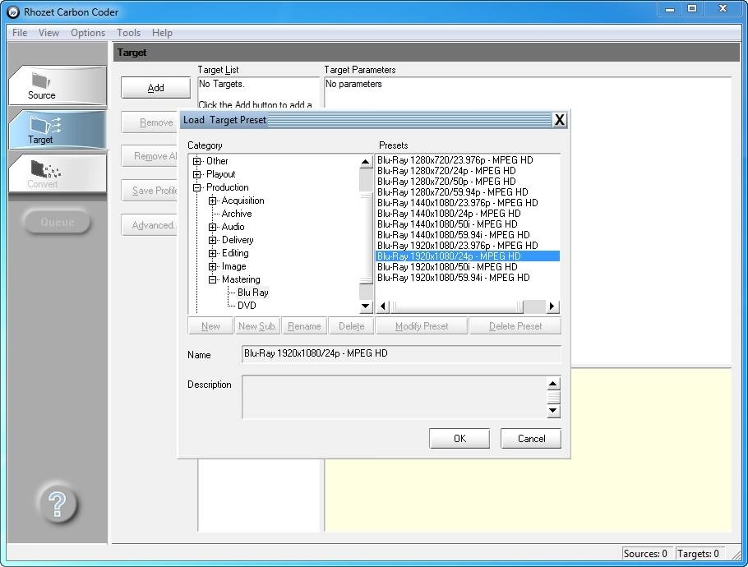Select the Production tree label
The width and height of the screenshot is (748, 567).
click(227, 187)
